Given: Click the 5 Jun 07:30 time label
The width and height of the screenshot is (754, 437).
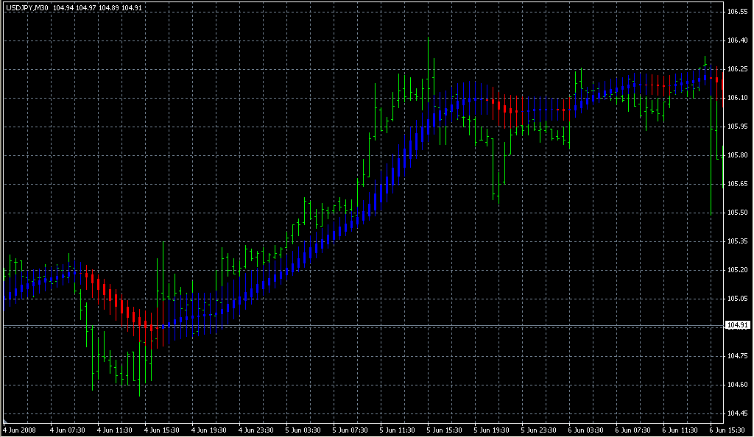Looking at the screenshot, I should point(350,430).
